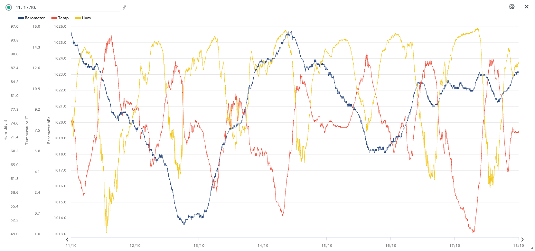The width and height of the screenshot is (535, 251).
Task: Hide the Temp series in legend
Action: point(63,18)
